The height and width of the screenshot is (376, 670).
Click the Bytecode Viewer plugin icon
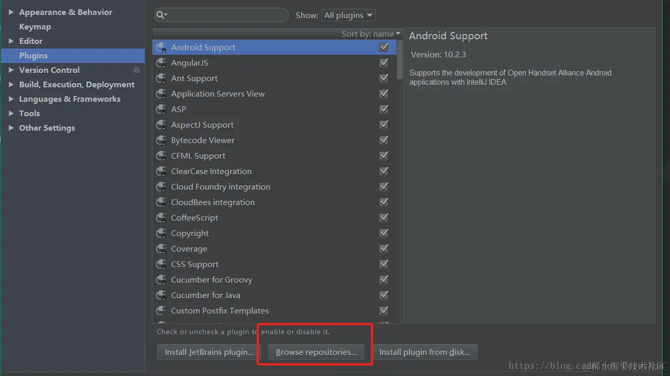161,140
